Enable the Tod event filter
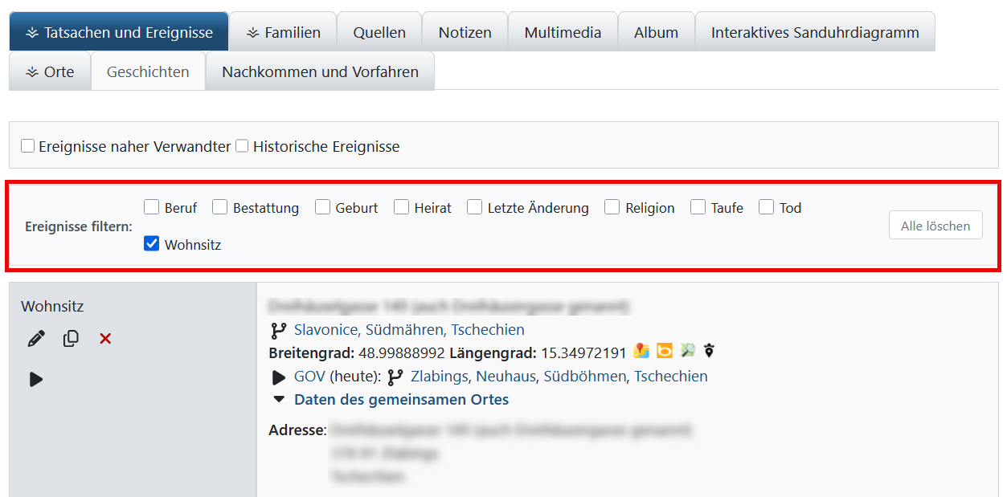 click(x=766, y=206)
